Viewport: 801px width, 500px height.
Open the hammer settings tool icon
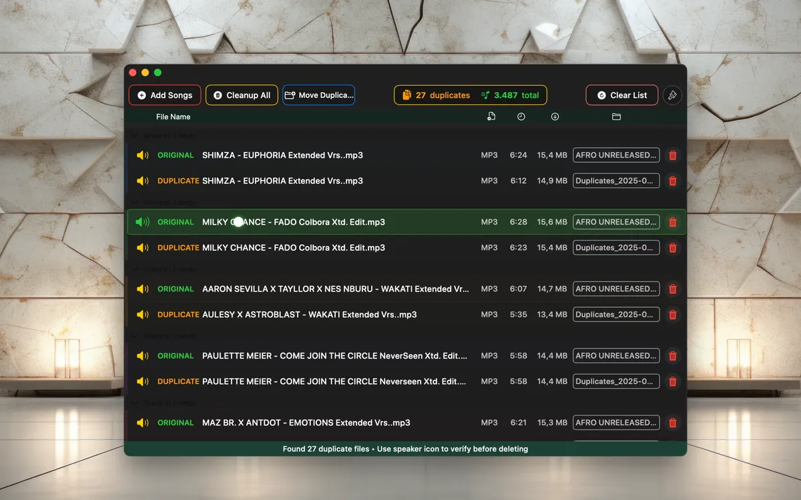(672, 95)
